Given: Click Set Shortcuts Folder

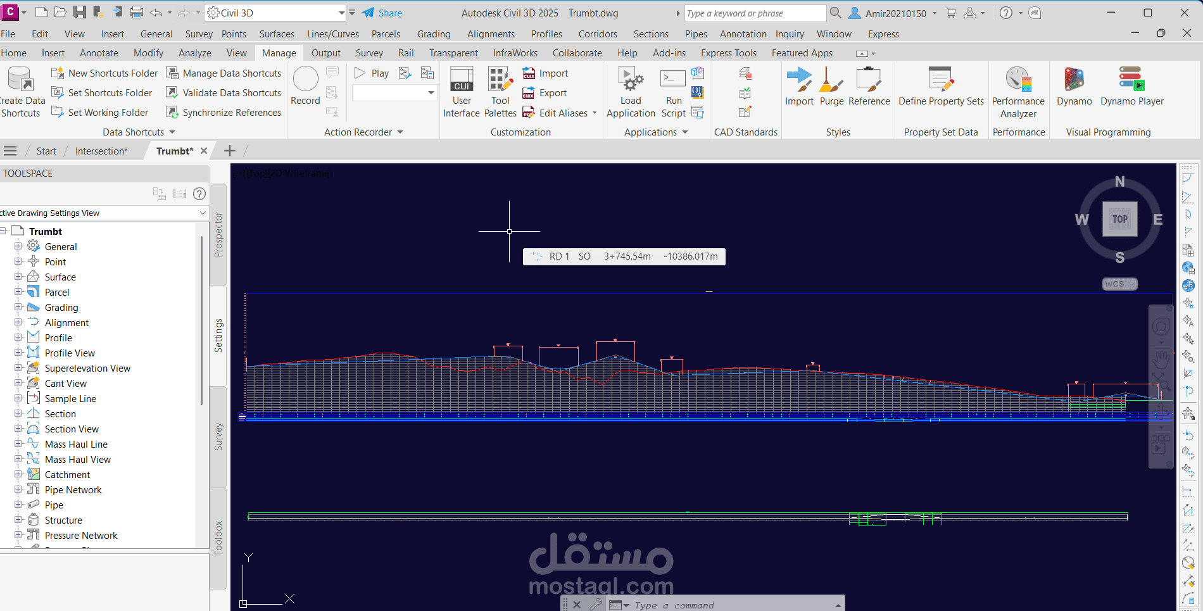Looking at the screenshot, I should [x=102, y=93].
